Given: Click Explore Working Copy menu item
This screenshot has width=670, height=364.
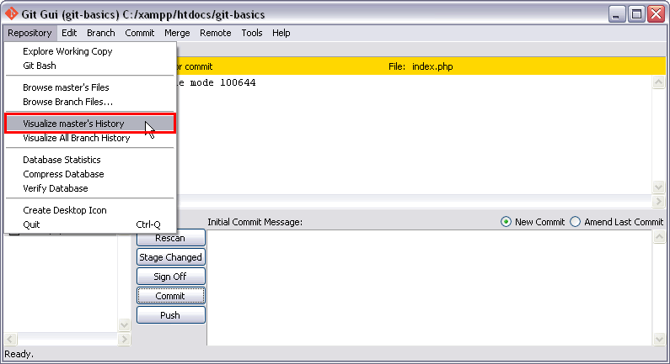Looking at the screenshot, I should pyautogui.click(x=67, y=51).
